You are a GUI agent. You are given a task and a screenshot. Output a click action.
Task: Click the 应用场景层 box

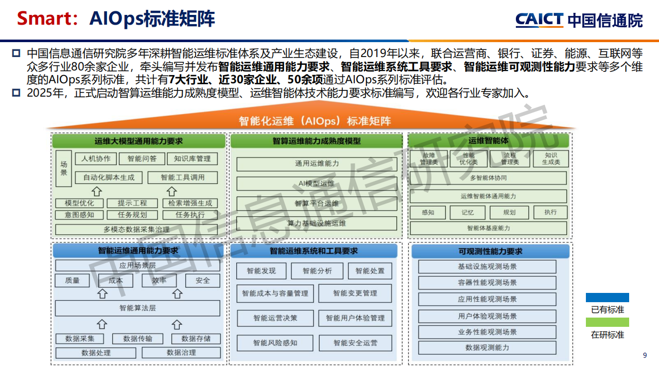(x=137, y=266)
